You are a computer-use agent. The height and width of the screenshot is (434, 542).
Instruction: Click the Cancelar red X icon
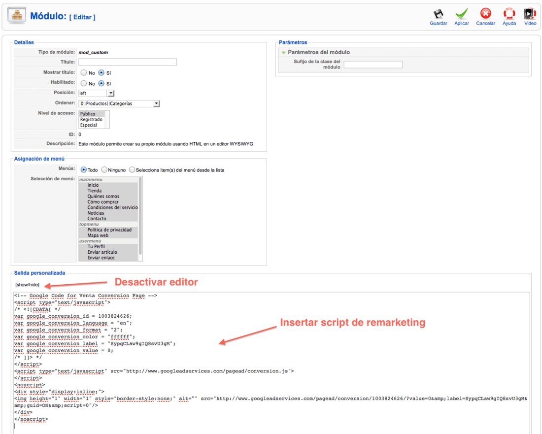[x=486, y=13]
